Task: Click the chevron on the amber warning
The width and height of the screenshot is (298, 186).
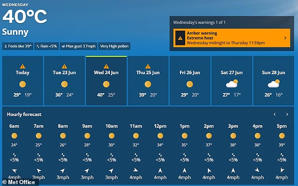Action: click(285, 38)
